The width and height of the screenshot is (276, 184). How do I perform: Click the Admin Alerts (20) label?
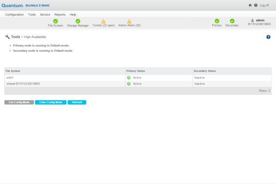pos(129,26)
